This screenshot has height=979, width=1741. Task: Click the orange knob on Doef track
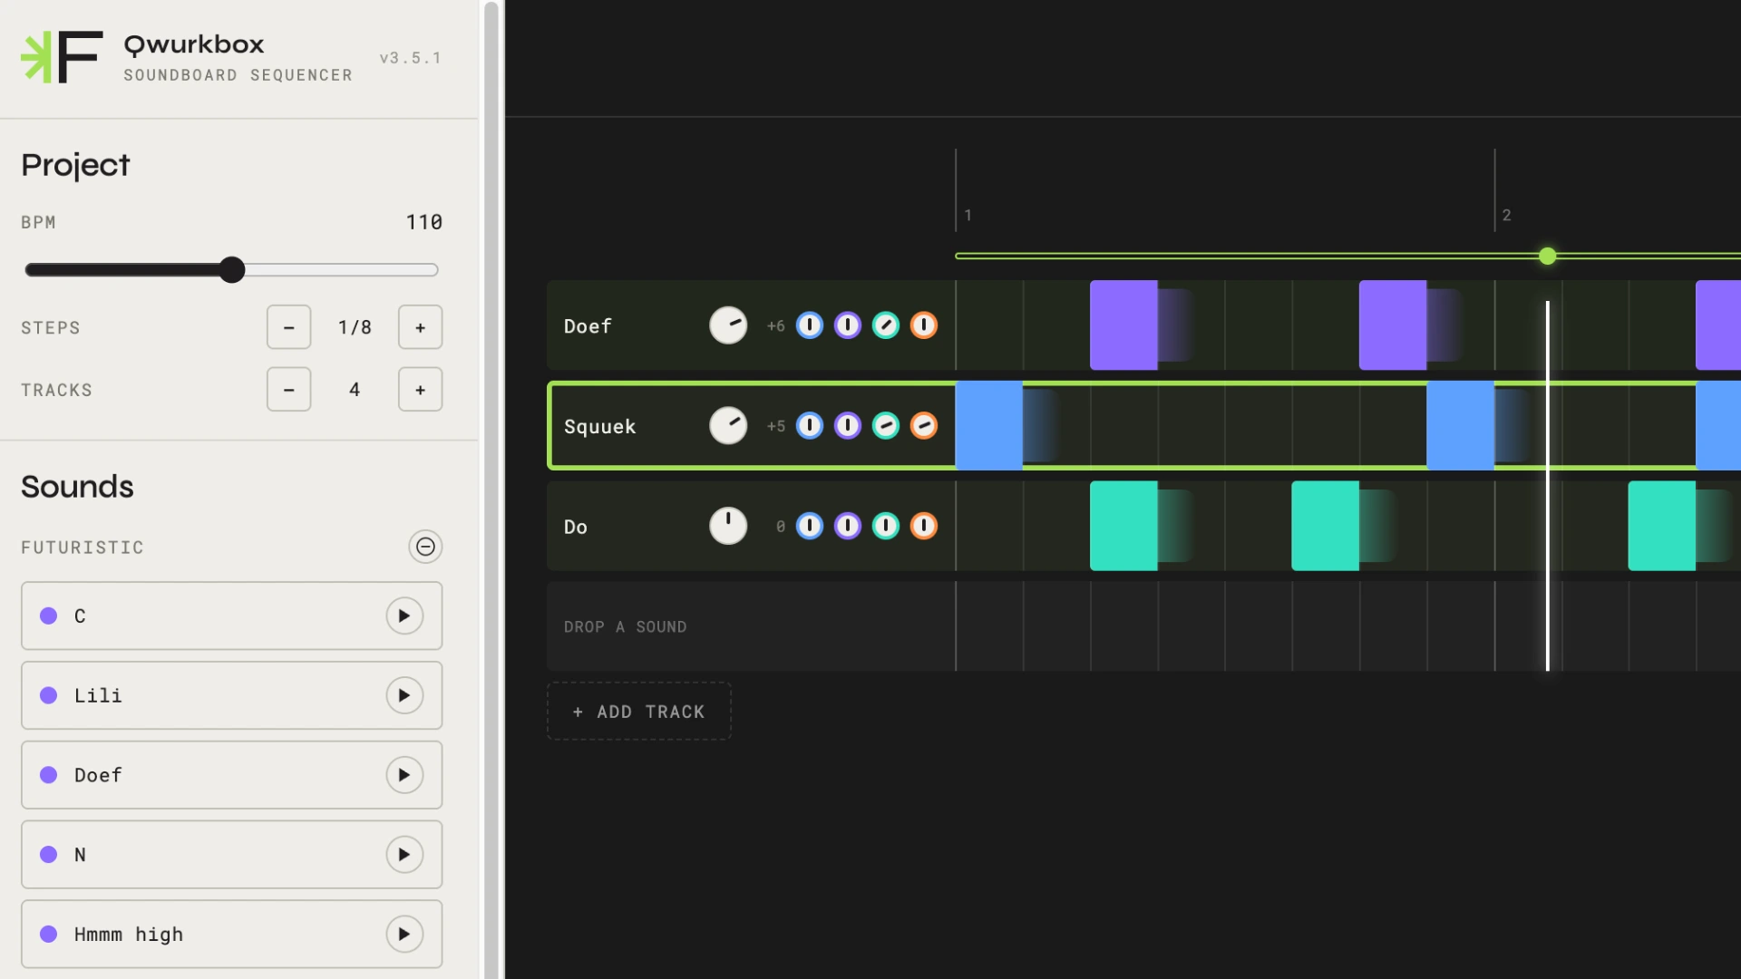(924, 325)
